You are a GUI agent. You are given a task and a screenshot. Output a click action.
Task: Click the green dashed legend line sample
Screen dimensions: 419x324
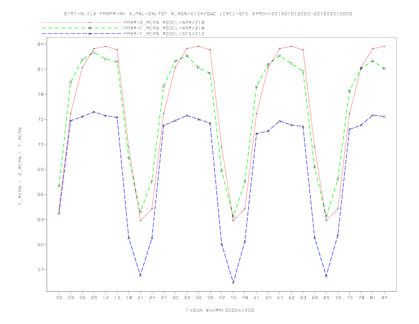[x=82, y=28]
